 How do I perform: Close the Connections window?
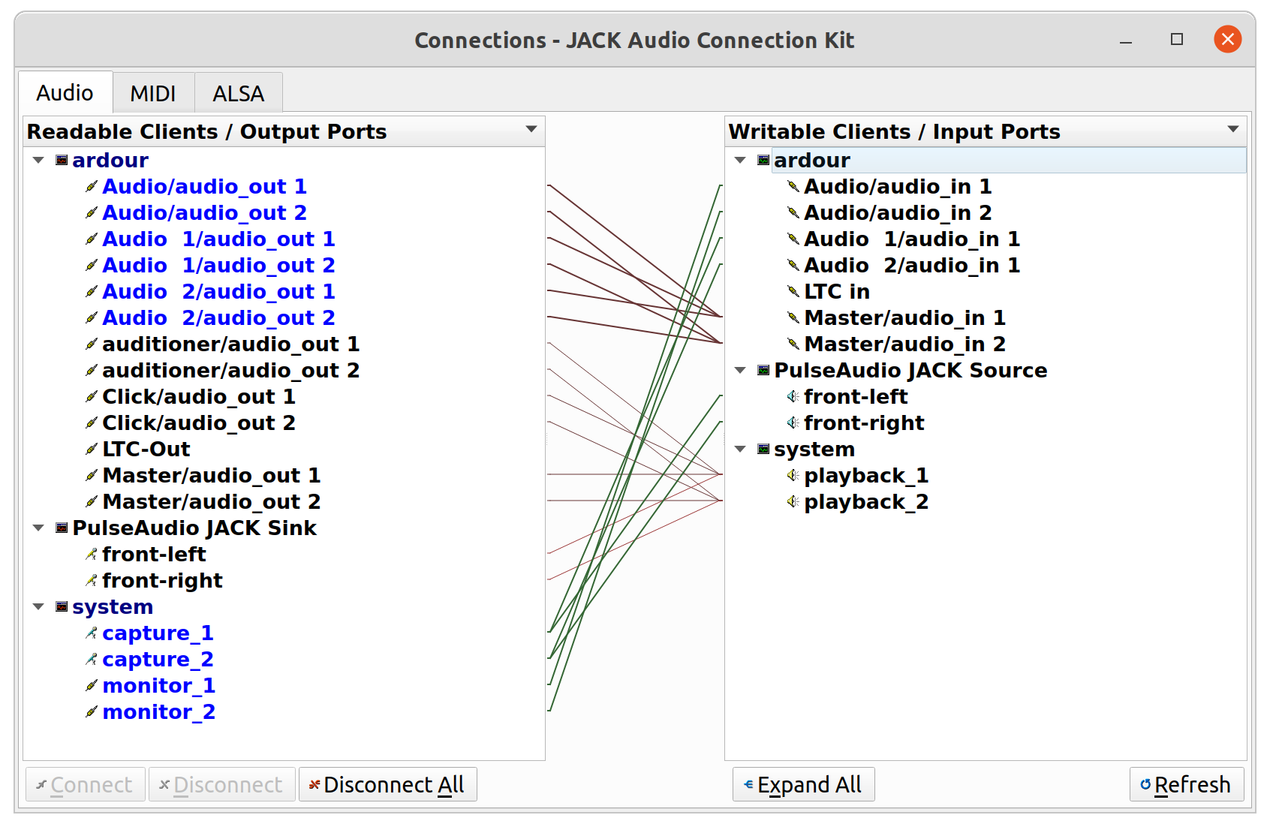coord(1228,39)
